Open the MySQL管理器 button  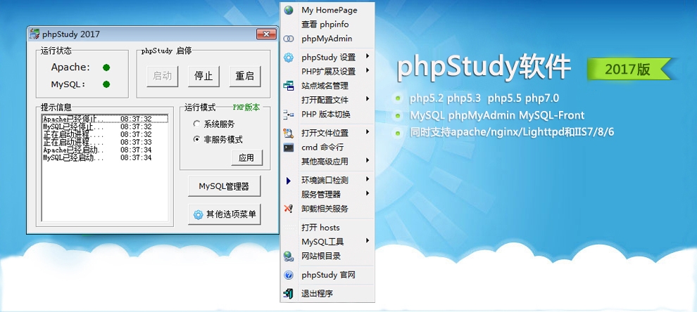click(x=224, y=186)
